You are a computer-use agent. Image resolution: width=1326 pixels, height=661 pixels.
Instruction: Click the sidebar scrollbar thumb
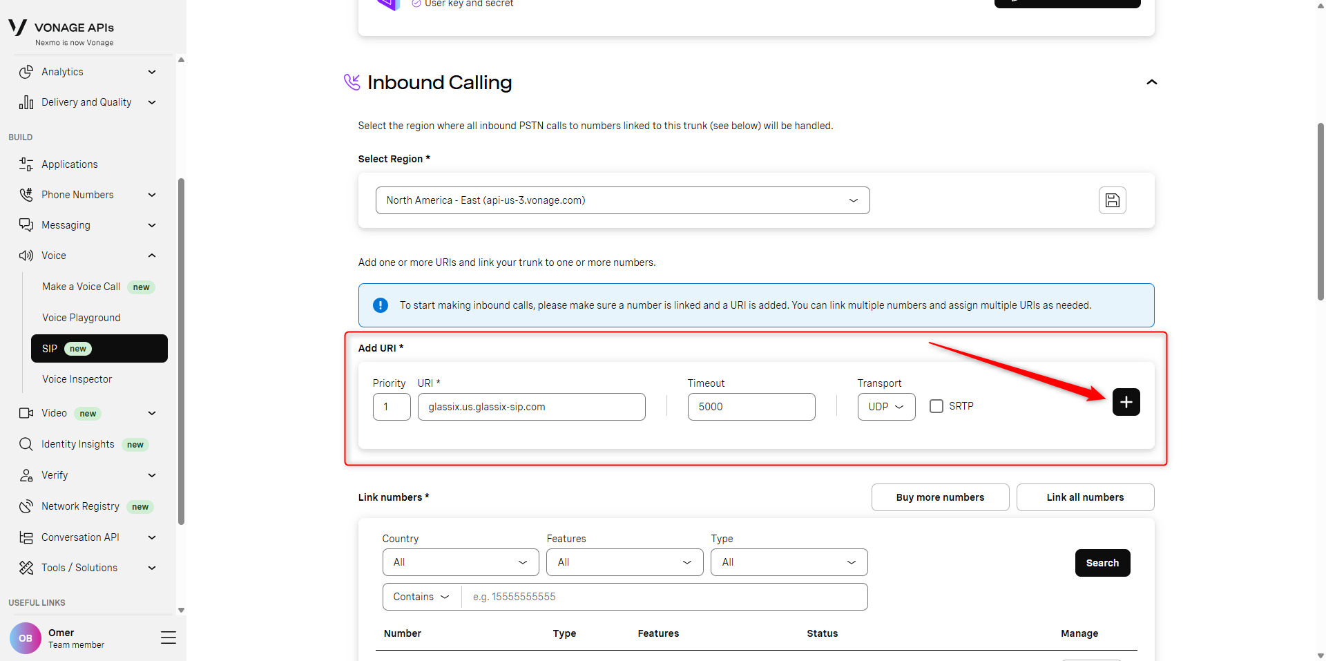pos(181,352)
